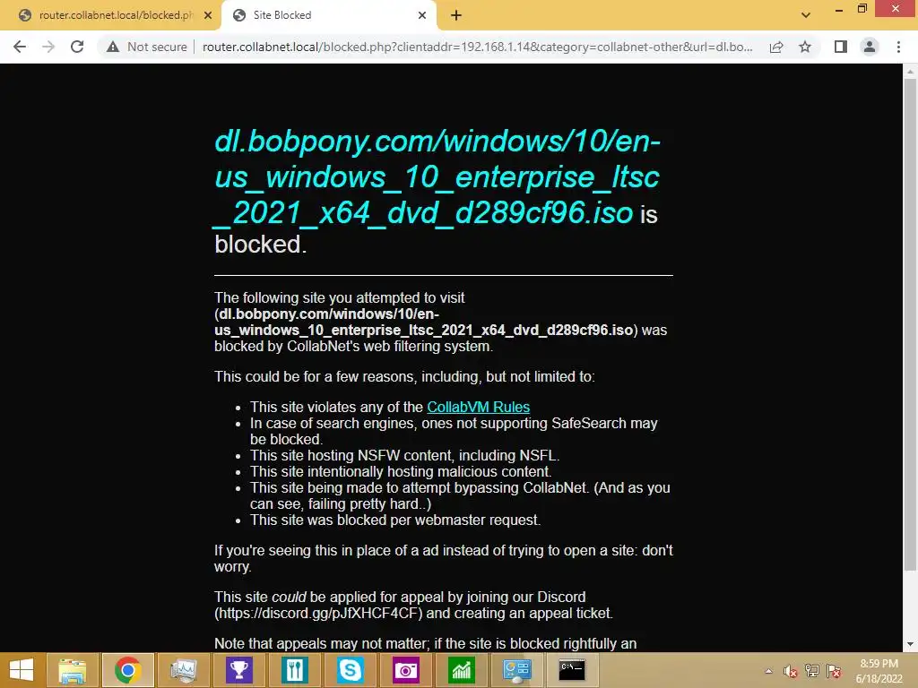The height and width of the screenshot is (688, 918).
Task: Launch the Camera app from taskbar
Action: 406,670
